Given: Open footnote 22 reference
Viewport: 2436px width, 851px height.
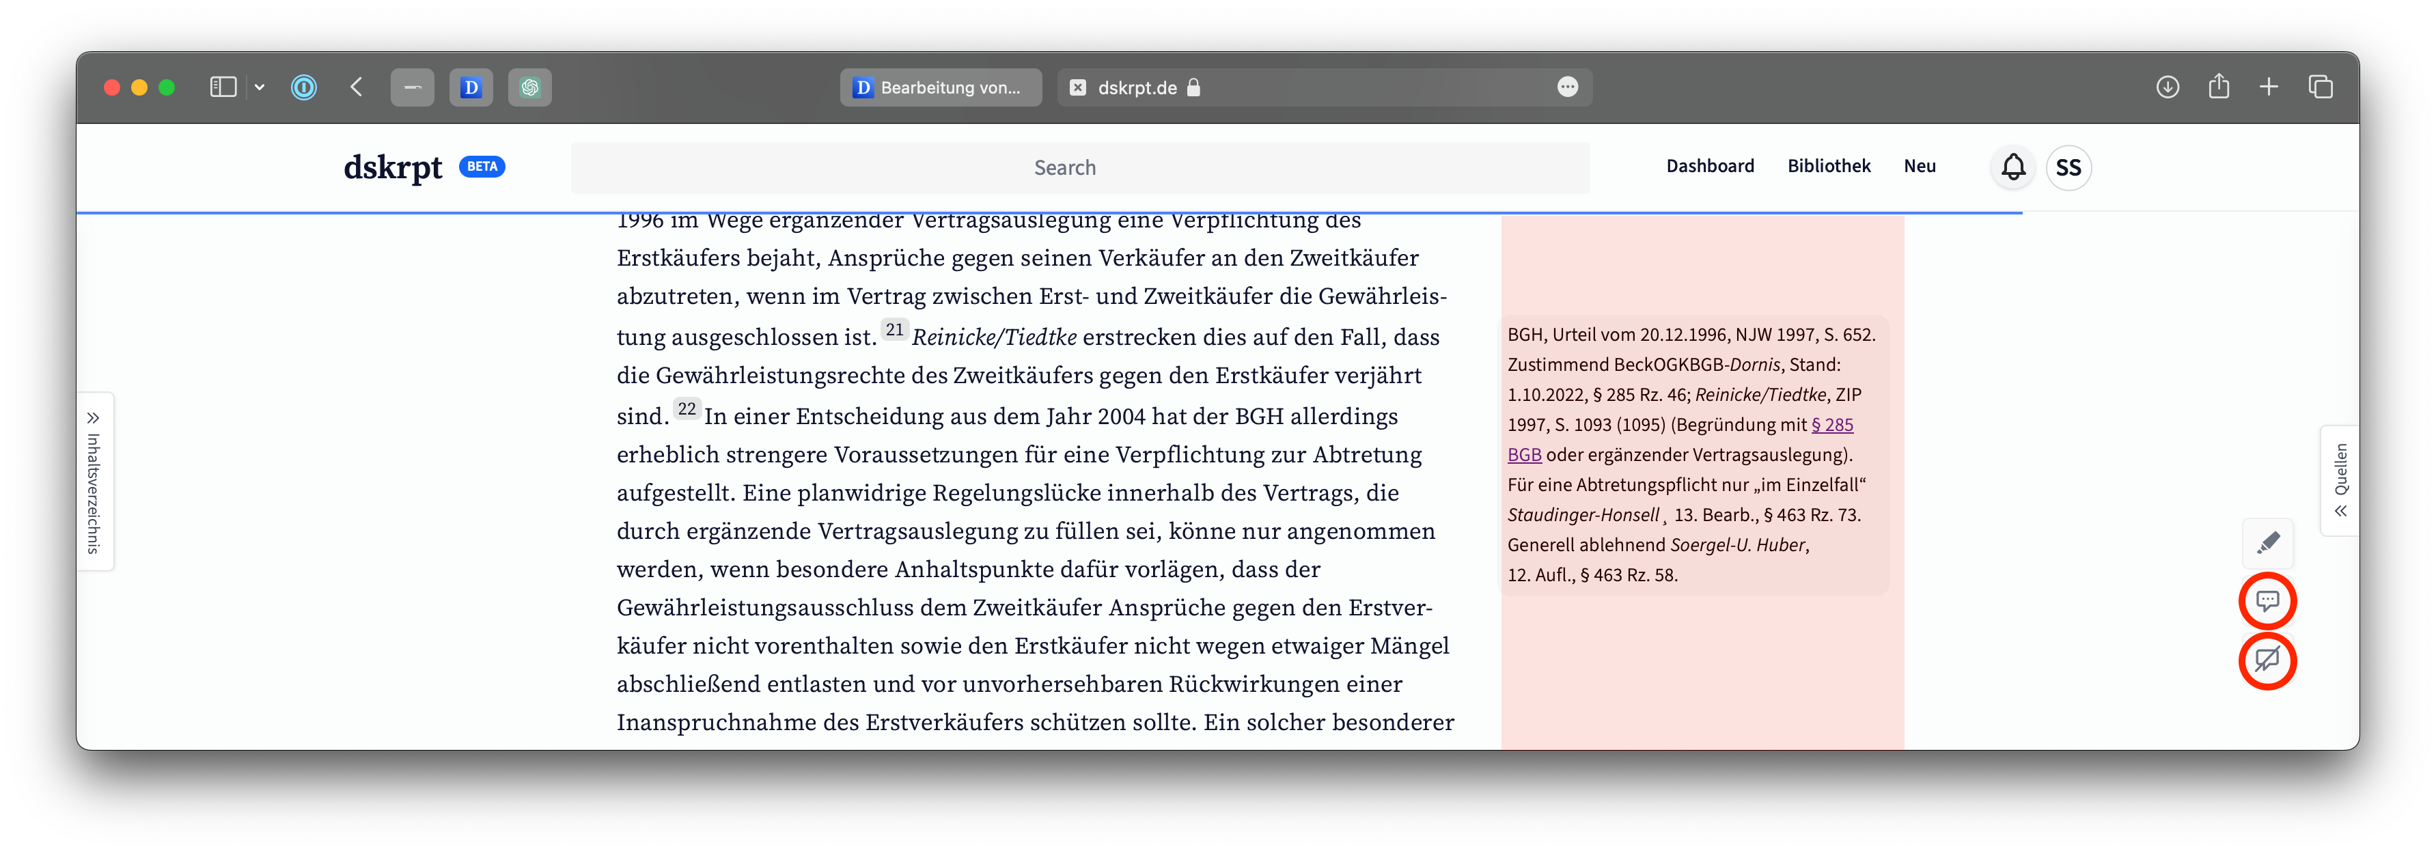Looking at the screenshot, I should (687, 409).
